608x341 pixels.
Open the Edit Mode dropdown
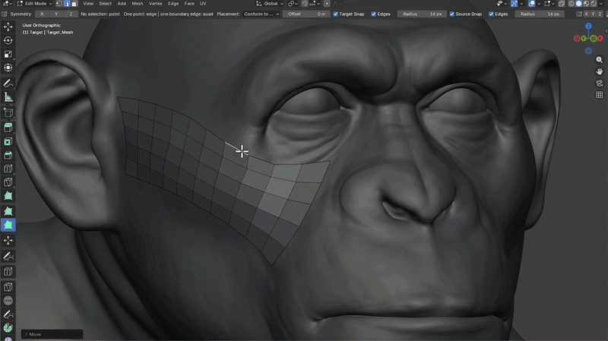(x=34, y=4)
